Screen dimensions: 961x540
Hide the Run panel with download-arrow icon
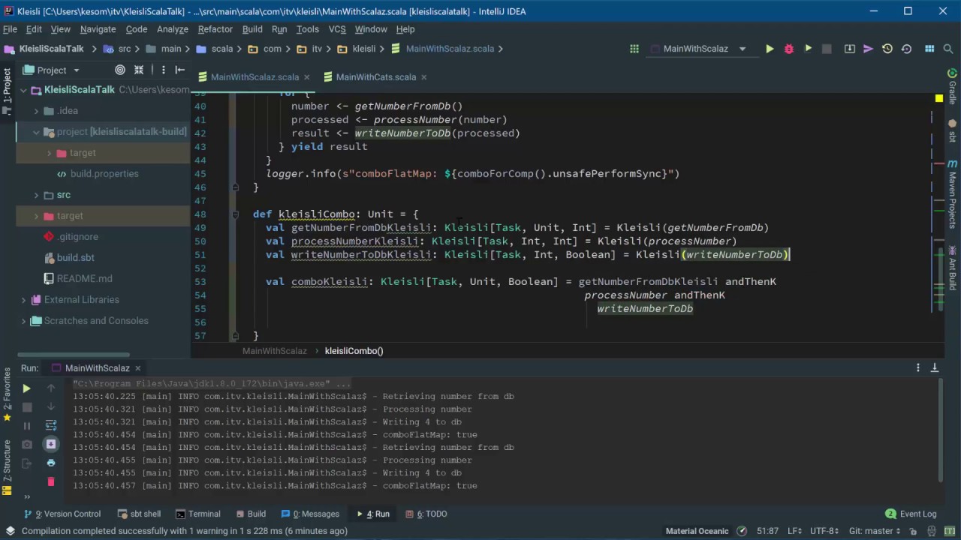point(935,367)
